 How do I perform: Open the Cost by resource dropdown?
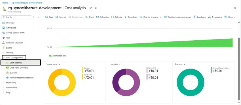(x=151, y=17)
